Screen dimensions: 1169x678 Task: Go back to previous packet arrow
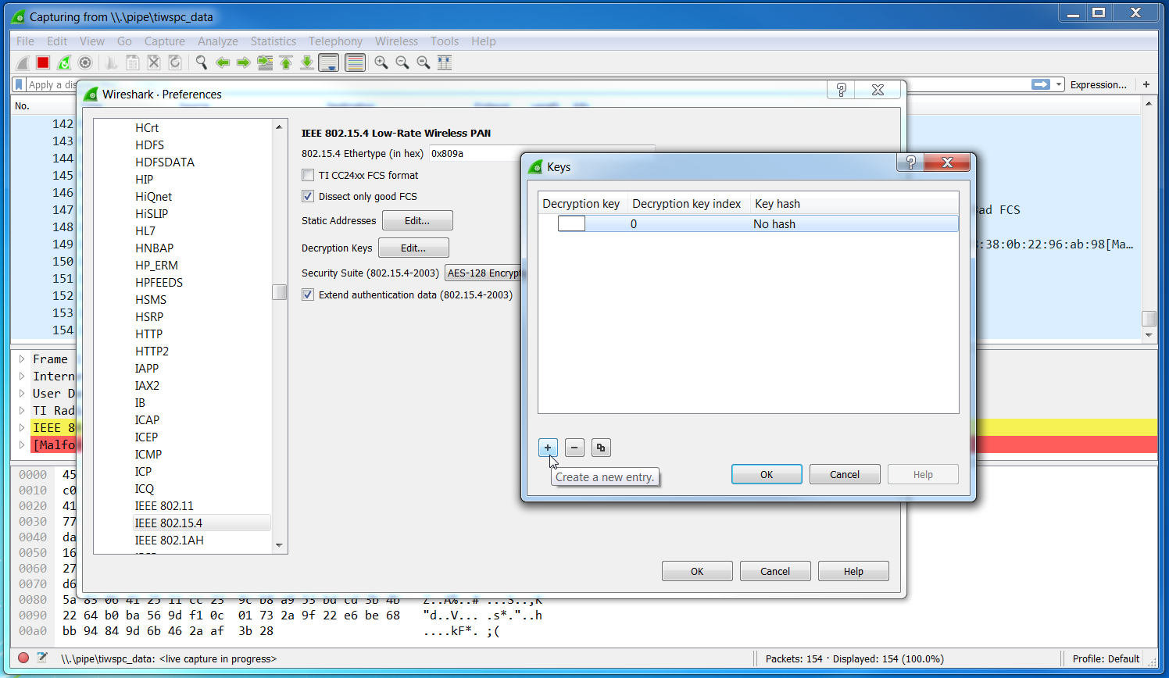coord(223,62)
